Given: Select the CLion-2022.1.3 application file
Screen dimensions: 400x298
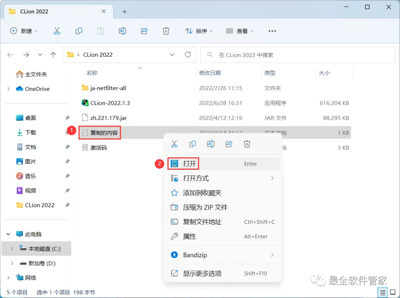Looking at the screenshot, I should (110, 103).
